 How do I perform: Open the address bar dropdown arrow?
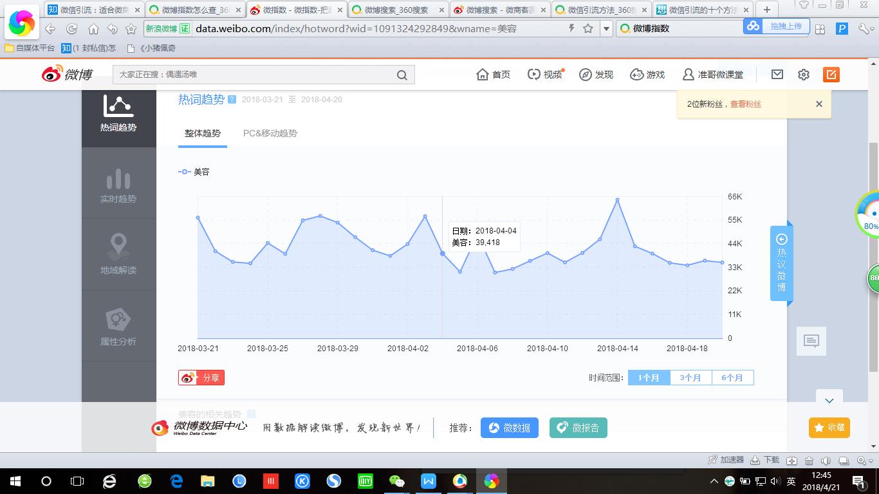tap(606, 28)
